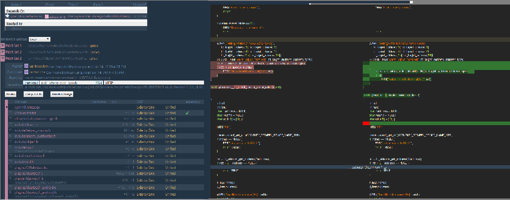Viewport: 510px width, 200px height.
Task: Open Side-by-Side diff for Commit Message
Action: [145, 107]
